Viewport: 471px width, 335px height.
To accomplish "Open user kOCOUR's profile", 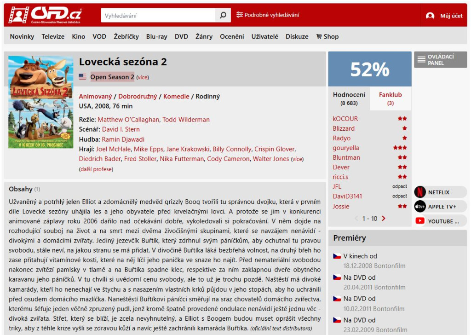I will tap(345, 119).
